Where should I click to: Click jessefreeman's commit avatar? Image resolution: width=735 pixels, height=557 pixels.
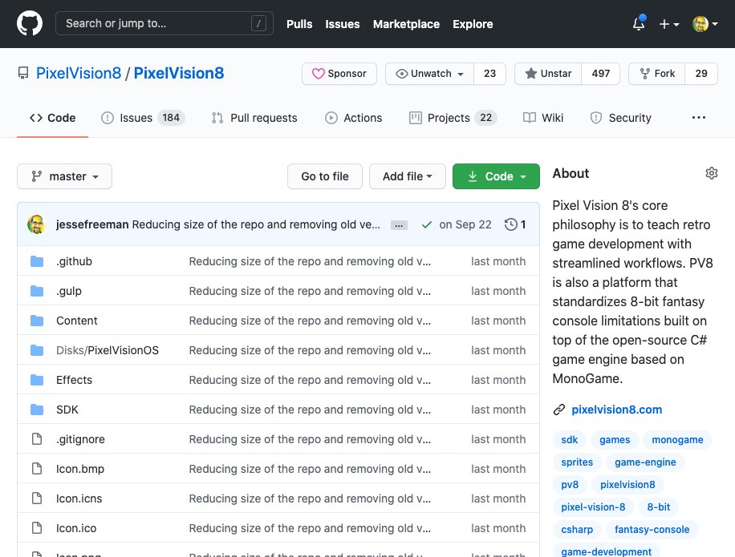(36, 224)
